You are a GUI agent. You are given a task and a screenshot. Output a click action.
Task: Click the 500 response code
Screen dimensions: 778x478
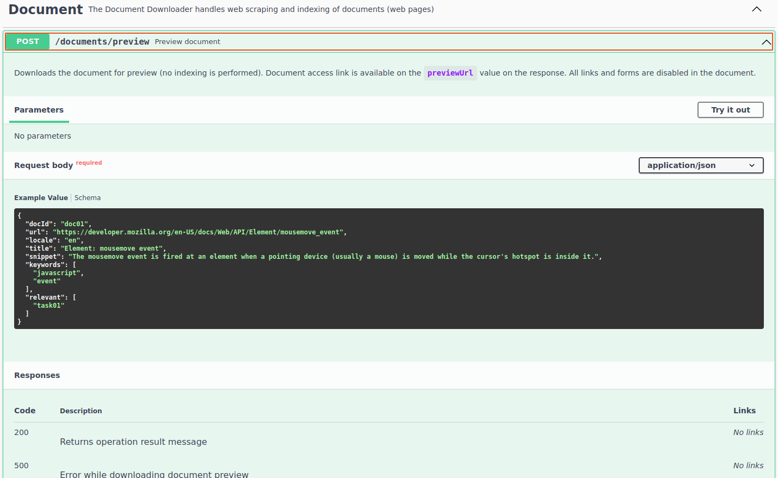(21, 465)
